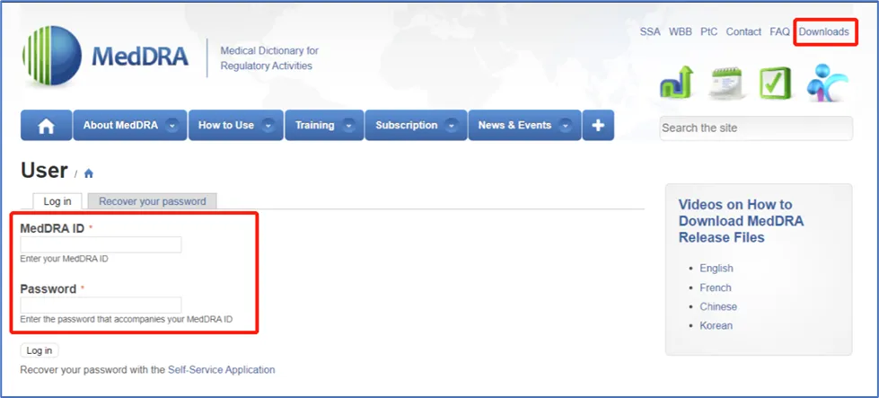Open the Training menu
Image resolution: width=879 pixels, height=398 pixels.
click(x=325, y=125)
